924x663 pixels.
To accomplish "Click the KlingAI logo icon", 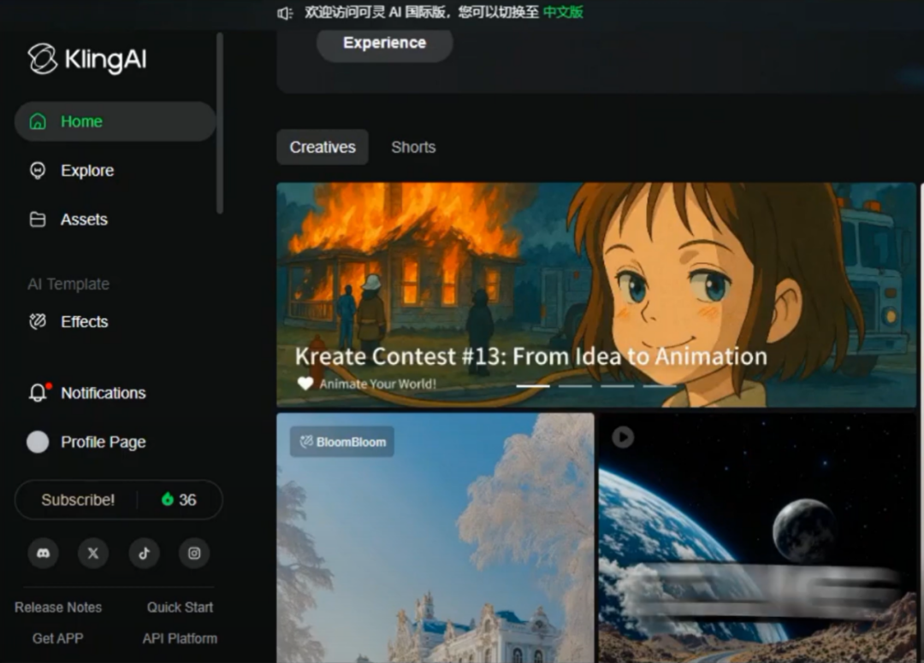I will (43, 59).
